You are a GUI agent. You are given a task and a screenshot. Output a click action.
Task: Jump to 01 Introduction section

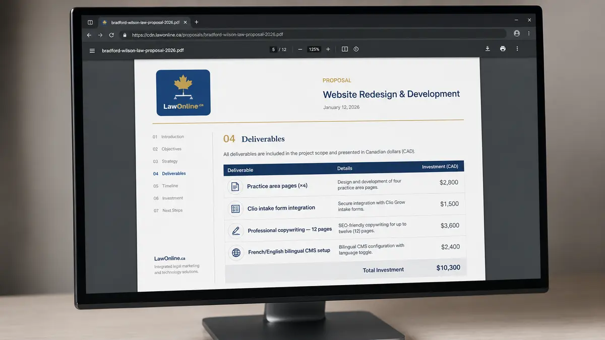tap(168, 137)
